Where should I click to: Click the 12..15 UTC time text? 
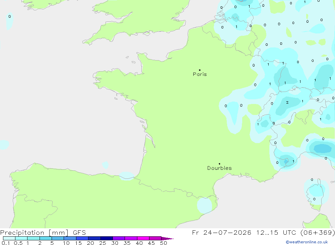276,232
